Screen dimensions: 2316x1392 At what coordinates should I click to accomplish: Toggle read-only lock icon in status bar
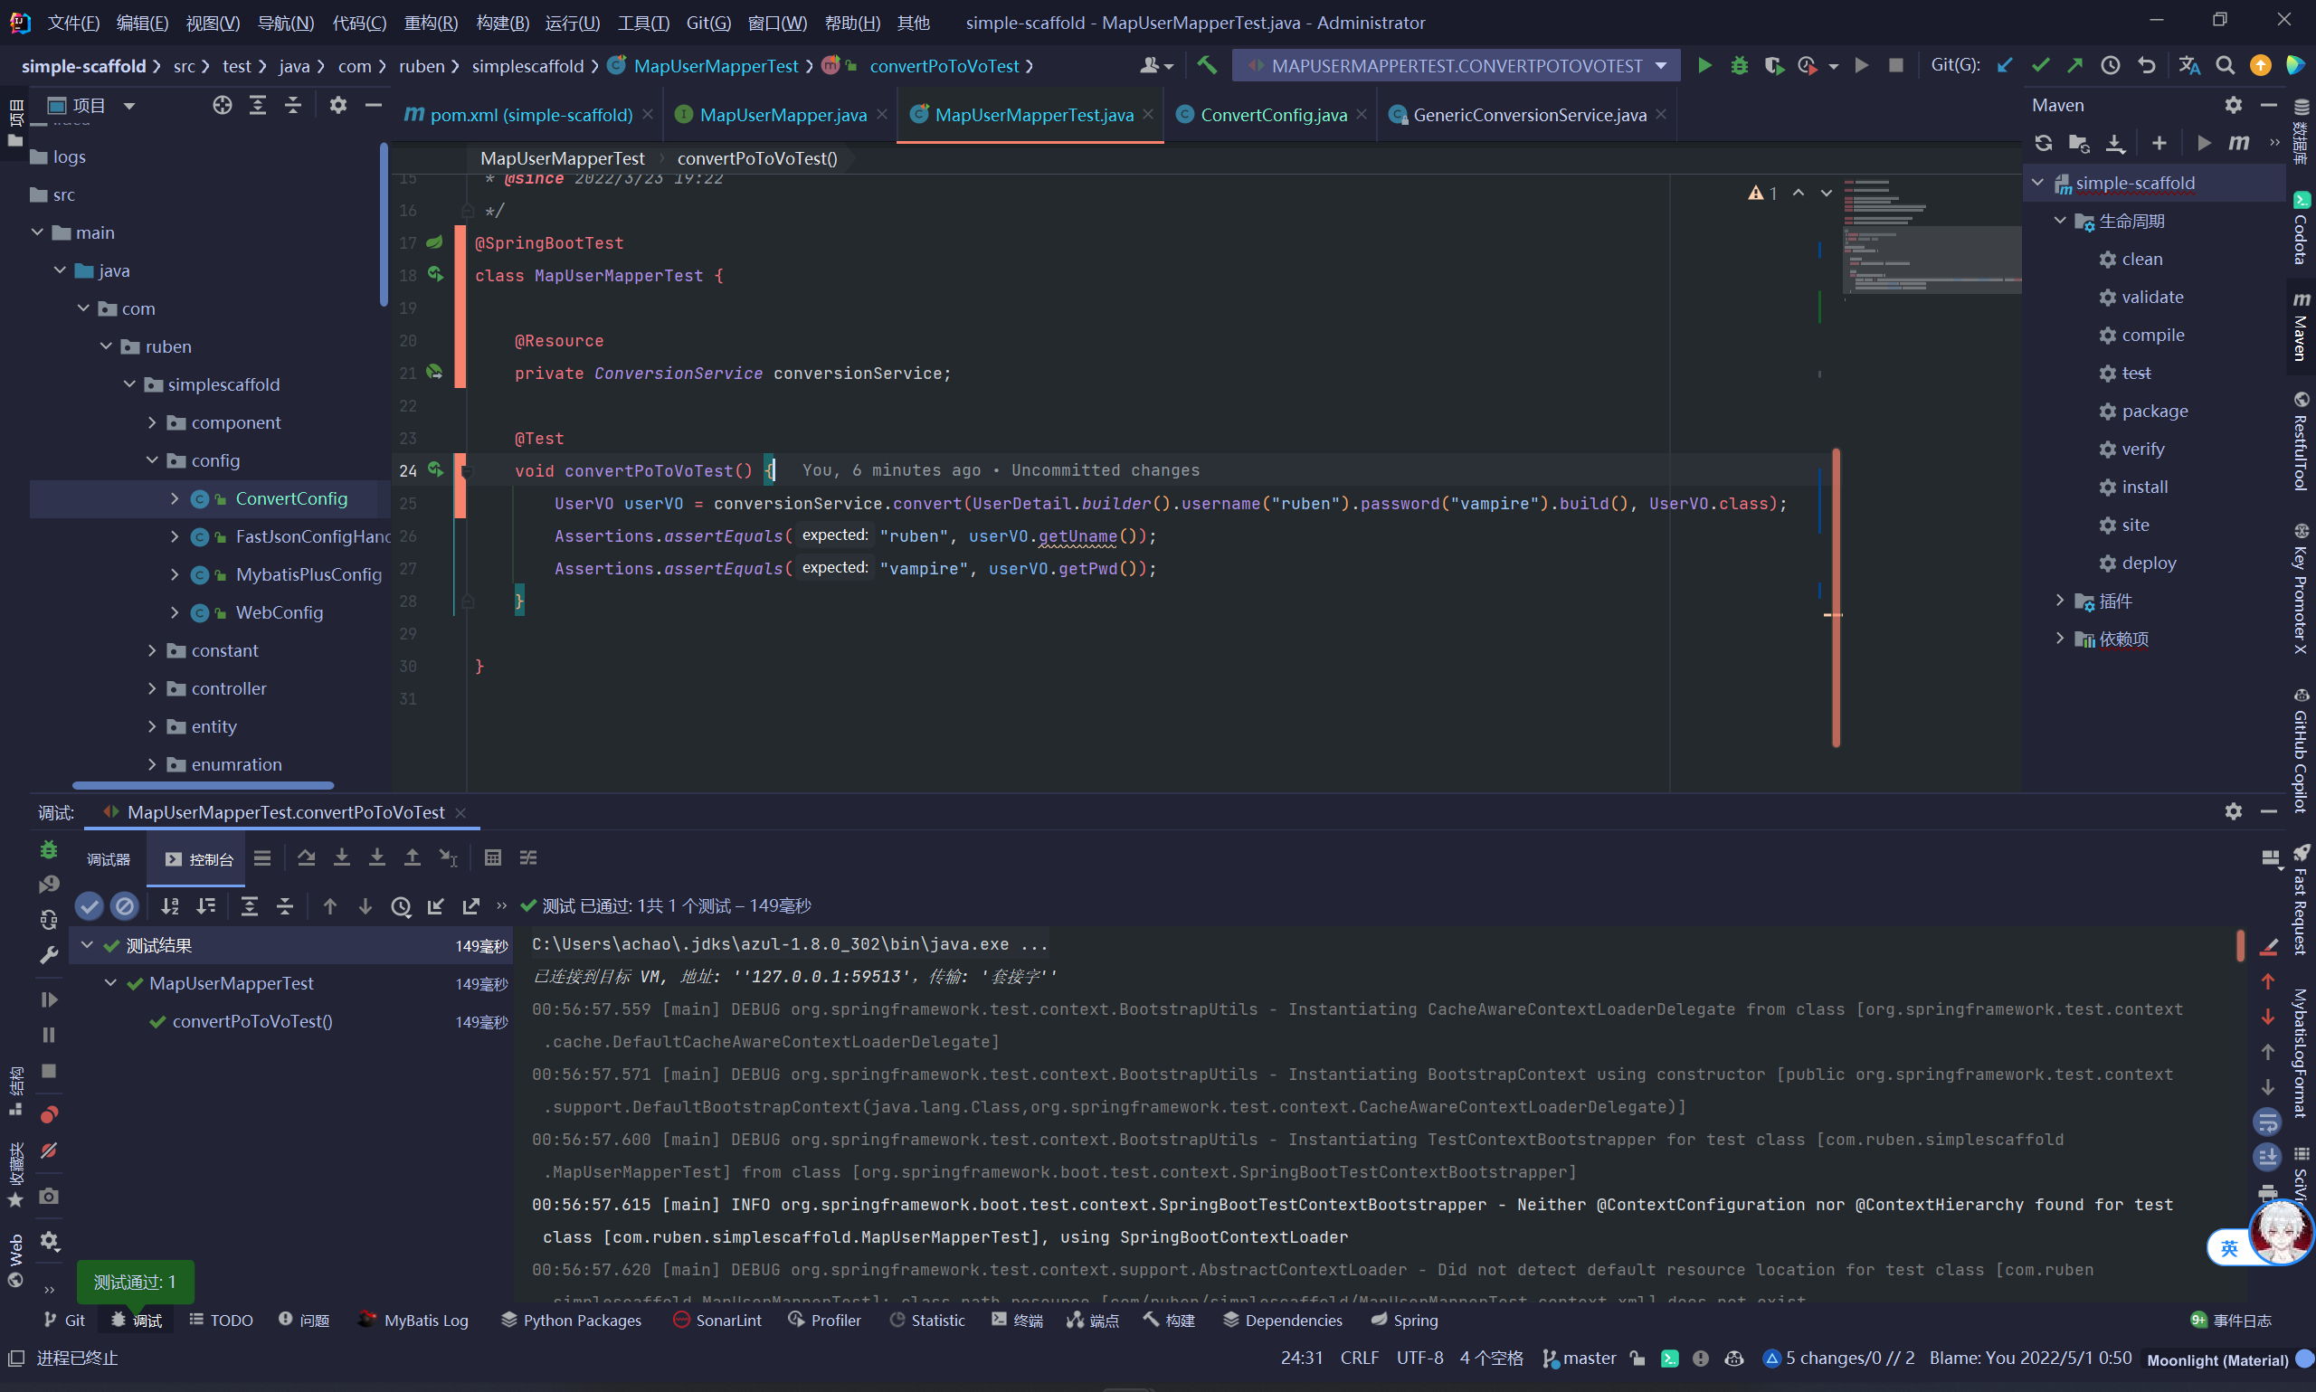[1637, 1359]
